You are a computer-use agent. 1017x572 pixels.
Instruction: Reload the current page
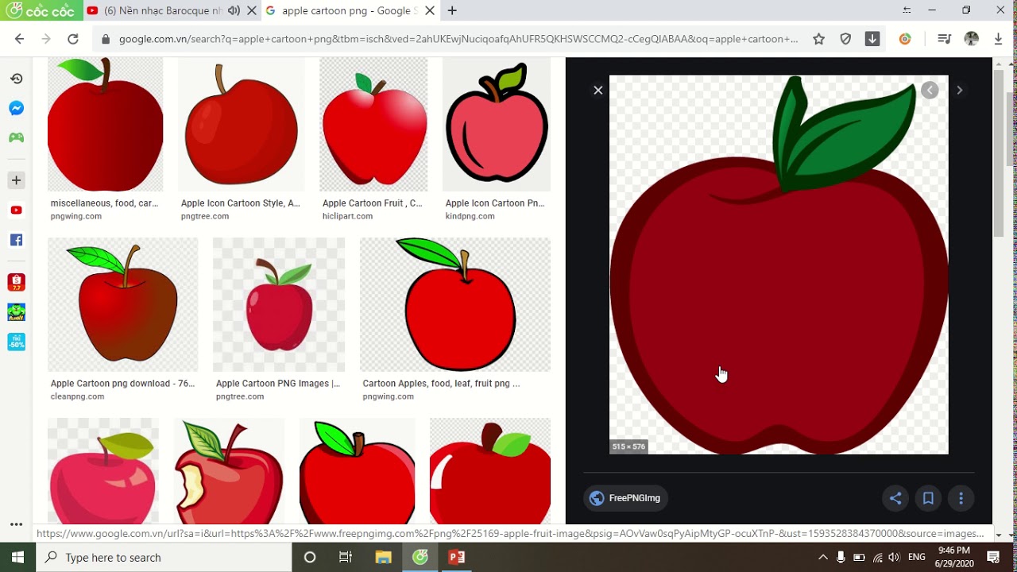click(x=72, y=39)
